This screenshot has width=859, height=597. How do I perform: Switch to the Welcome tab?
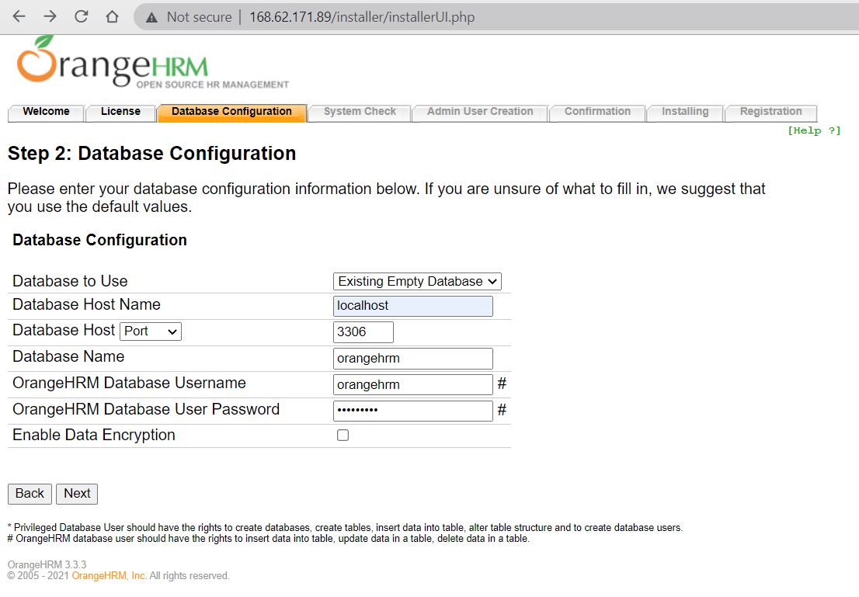click(x=46, y=112)
